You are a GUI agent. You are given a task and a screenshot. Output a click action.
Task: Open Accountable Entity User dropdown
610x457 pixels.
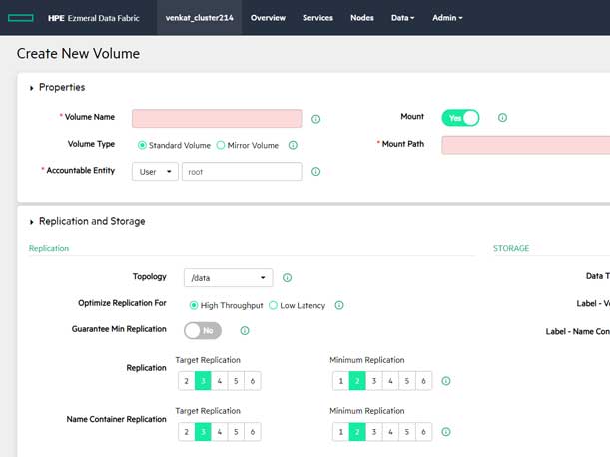tap(155, 172)
